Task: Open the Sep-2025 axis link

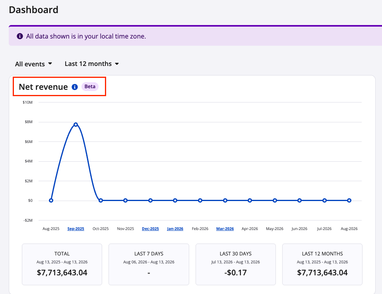Action: (76, 229)
